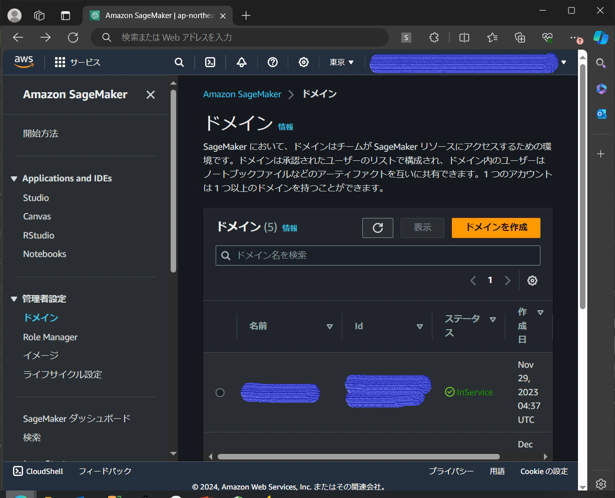This screenshot has width=615, height=498.
Task: Open 情報 link beside page heading
Action: 286,127
